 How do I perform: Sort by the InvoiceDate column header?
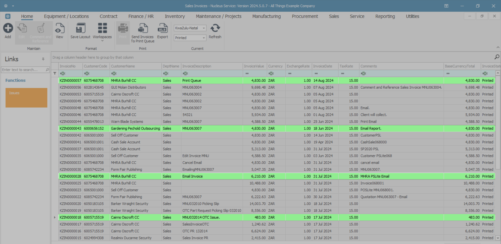pos(323,66)
